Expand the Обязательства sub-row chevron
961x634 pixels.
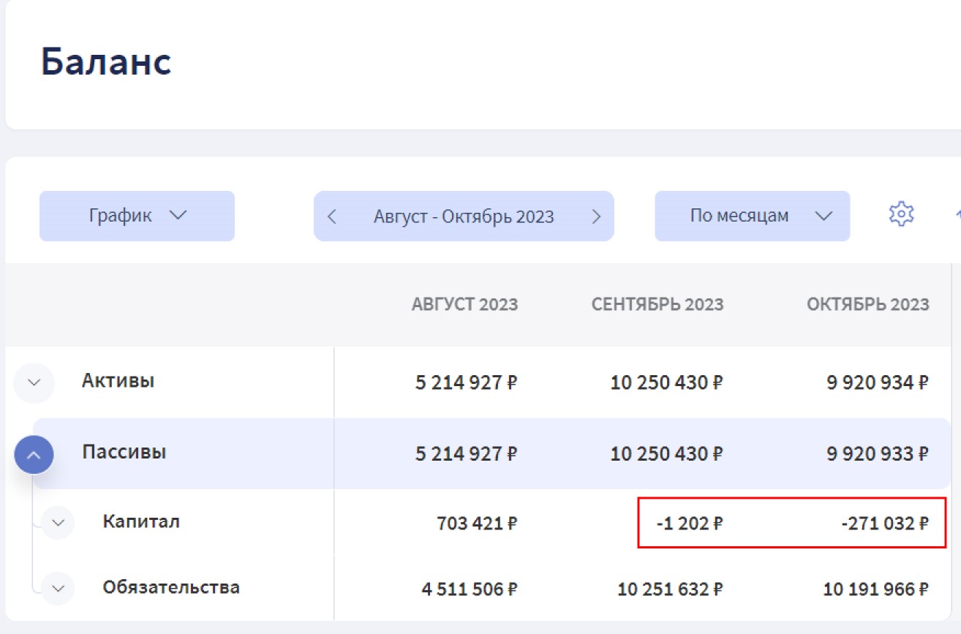coord(58,588)
